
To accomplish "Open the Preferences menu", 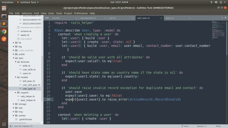I will [81, 13].
